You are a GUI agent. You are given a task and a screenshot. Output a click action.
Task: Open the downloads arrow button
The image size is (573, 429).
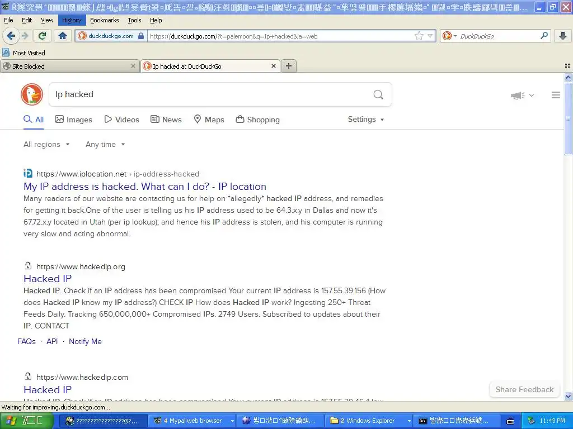tap(563, 36)
